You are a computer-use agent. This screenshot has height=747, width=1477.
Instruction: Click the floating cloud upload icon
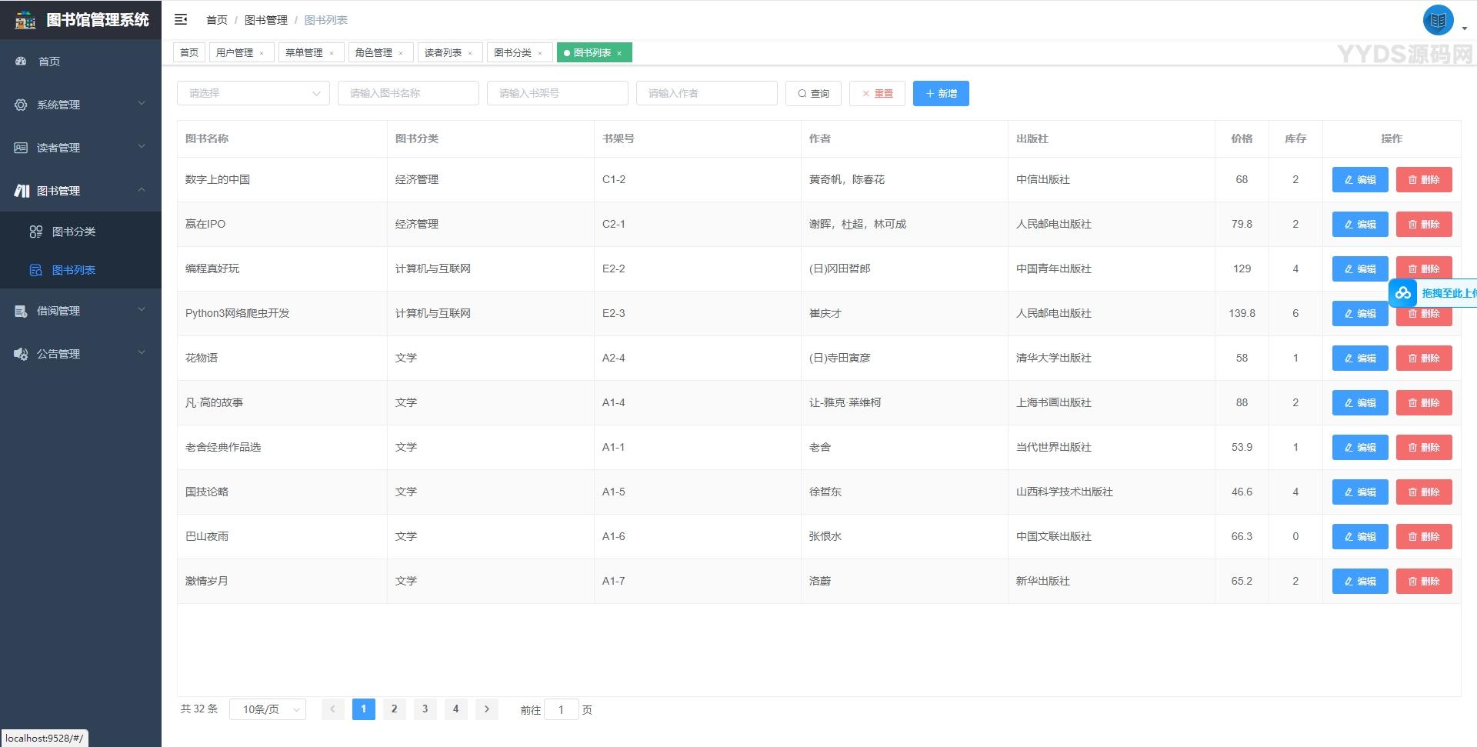(1403, 293)
